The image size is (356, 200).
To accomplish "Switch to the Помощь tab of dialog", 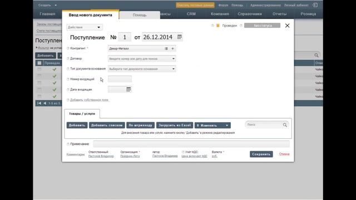I will [140, 15].
